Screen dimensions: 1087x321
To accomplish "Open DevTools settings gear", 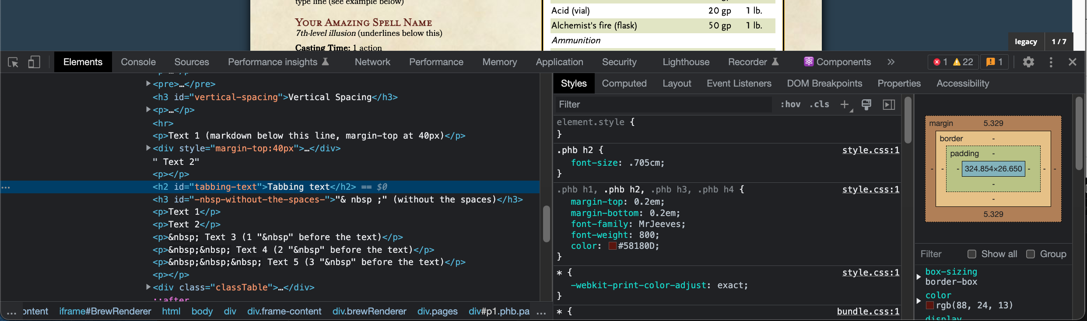I will click(1028, 62).
